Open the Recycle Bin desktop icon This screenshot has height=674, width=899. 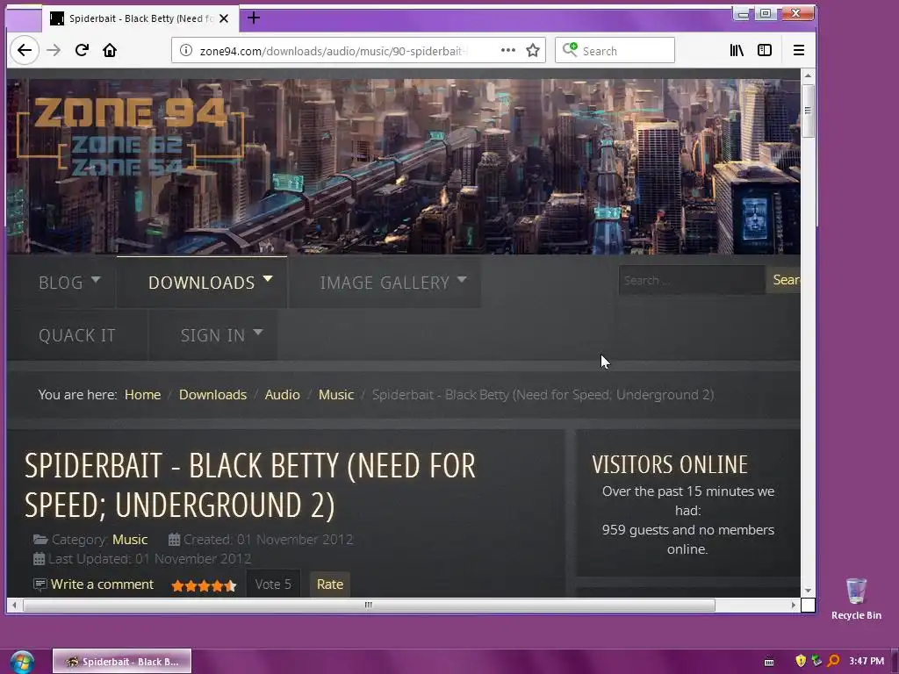(x=856, y=599)
